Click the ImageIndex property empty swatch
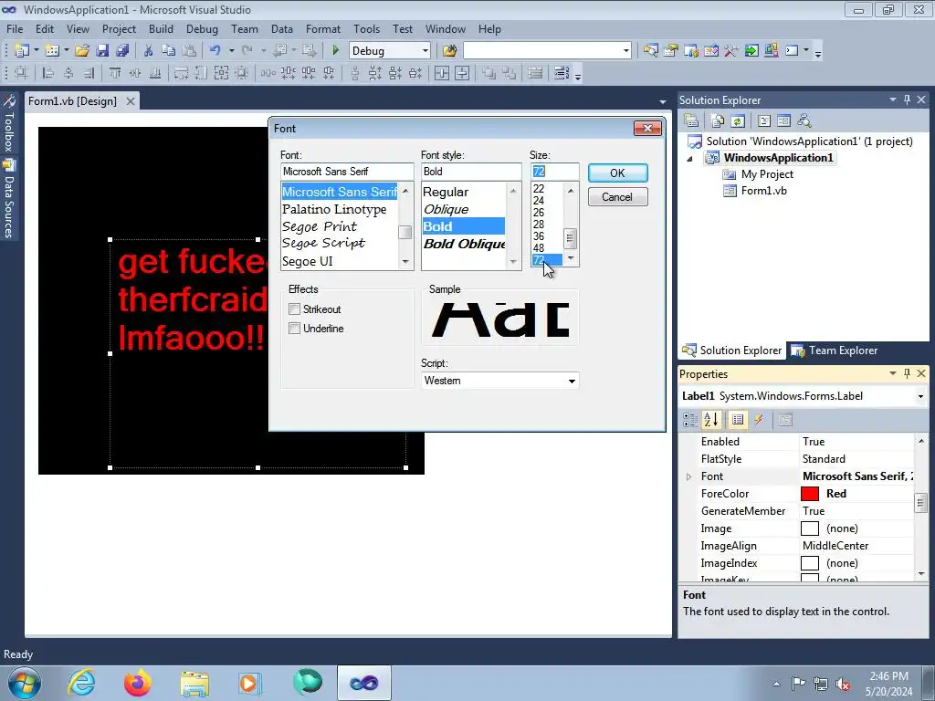The width and height of the screenshot is (935, 701). 809,563
